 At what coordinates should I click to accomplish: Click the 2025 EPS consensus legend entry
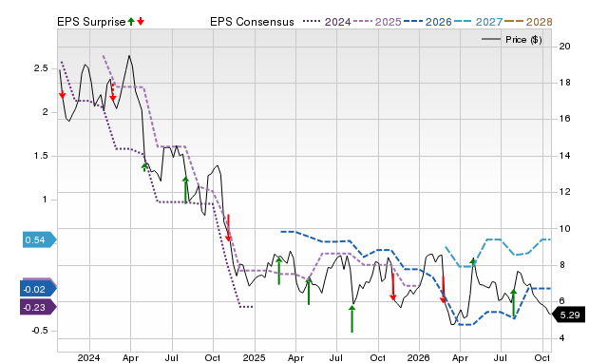click(377, 22)
